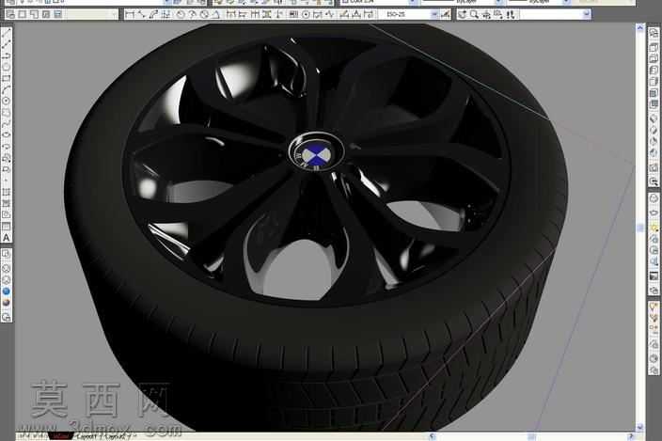Select the Aligned dimension tool
Image resolution: width=662 pixels, height=441 pixels.
click(141, 15)
